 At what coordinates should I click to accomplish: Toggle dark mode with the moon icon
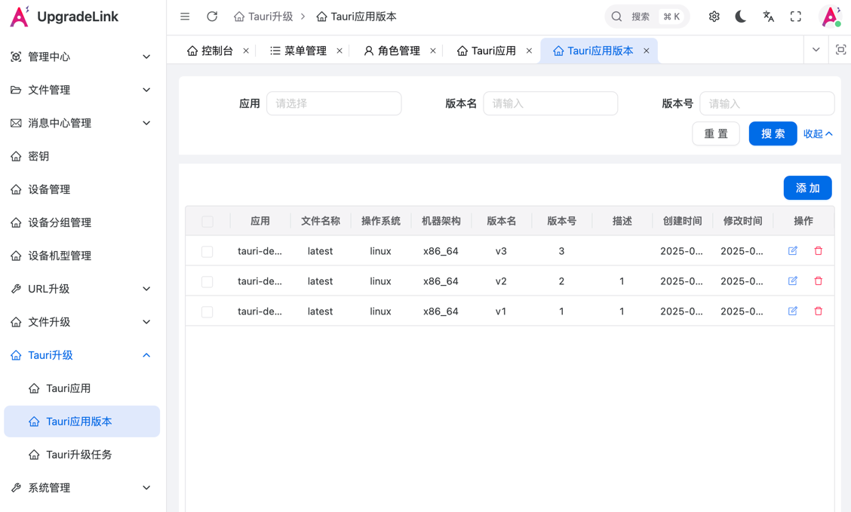(x=740, y=17)
